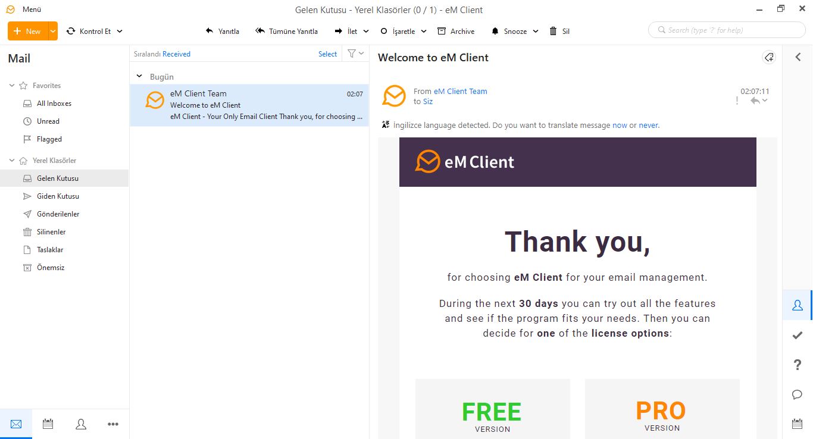Mark message with İşaretle button
813x439 pixels.
click(x=398, y=31)
